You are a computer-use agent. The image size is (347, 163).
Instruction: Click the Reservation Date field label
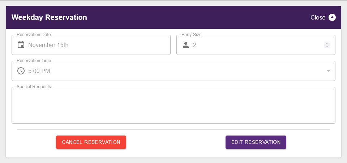(x=34, y=35)
